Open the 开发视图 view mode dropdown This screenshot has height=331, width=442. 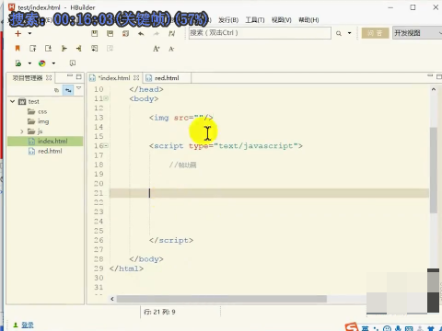[417, 33]
